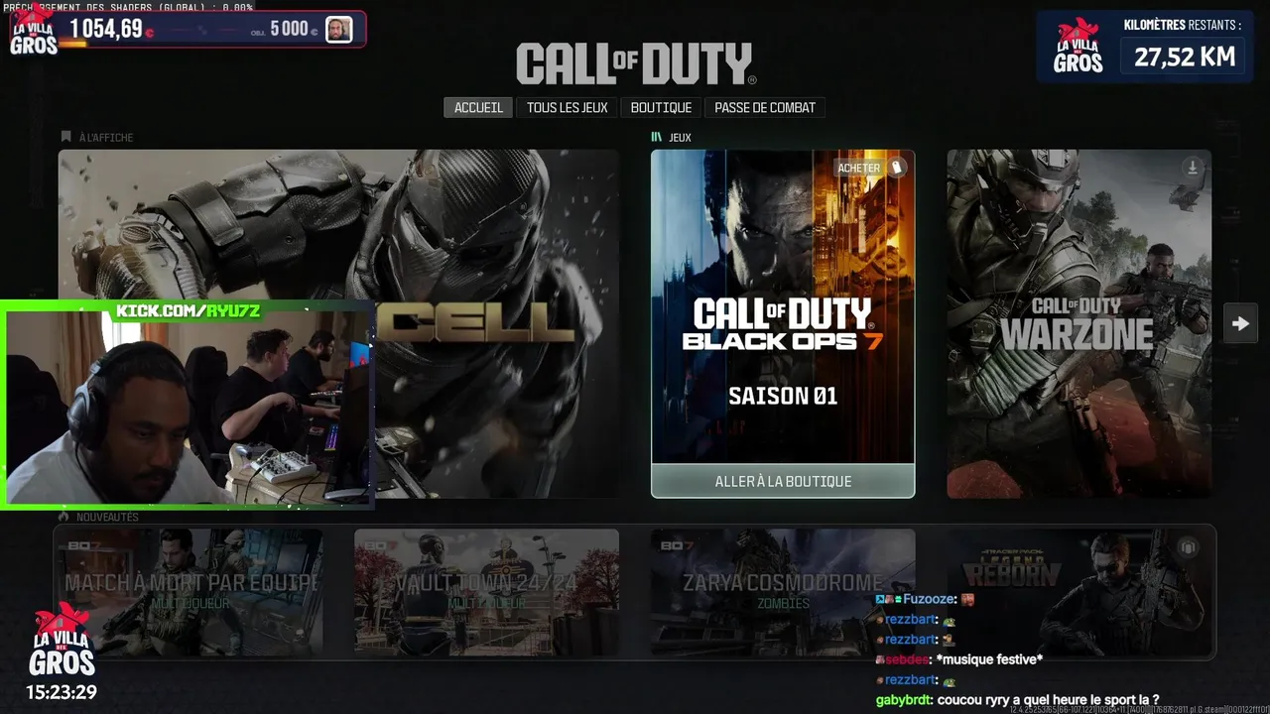Click the Aller à la boutique button
This screenshot has height=714, width=1270.
pyautogui.click(x=783, y=481)
